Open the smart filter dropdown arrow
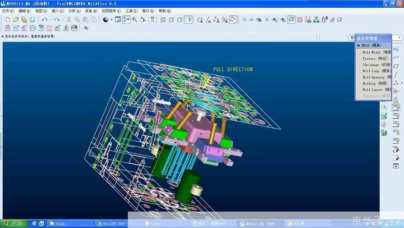This screenshot has width=404, height=228. (x=399, y=38)
